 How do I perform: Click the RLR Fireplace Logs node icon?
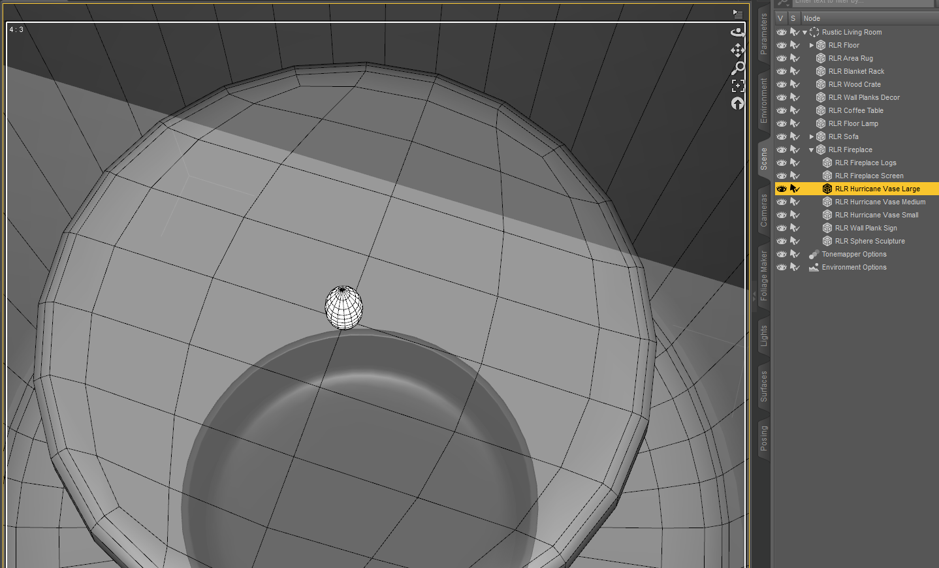click(827, 163)
